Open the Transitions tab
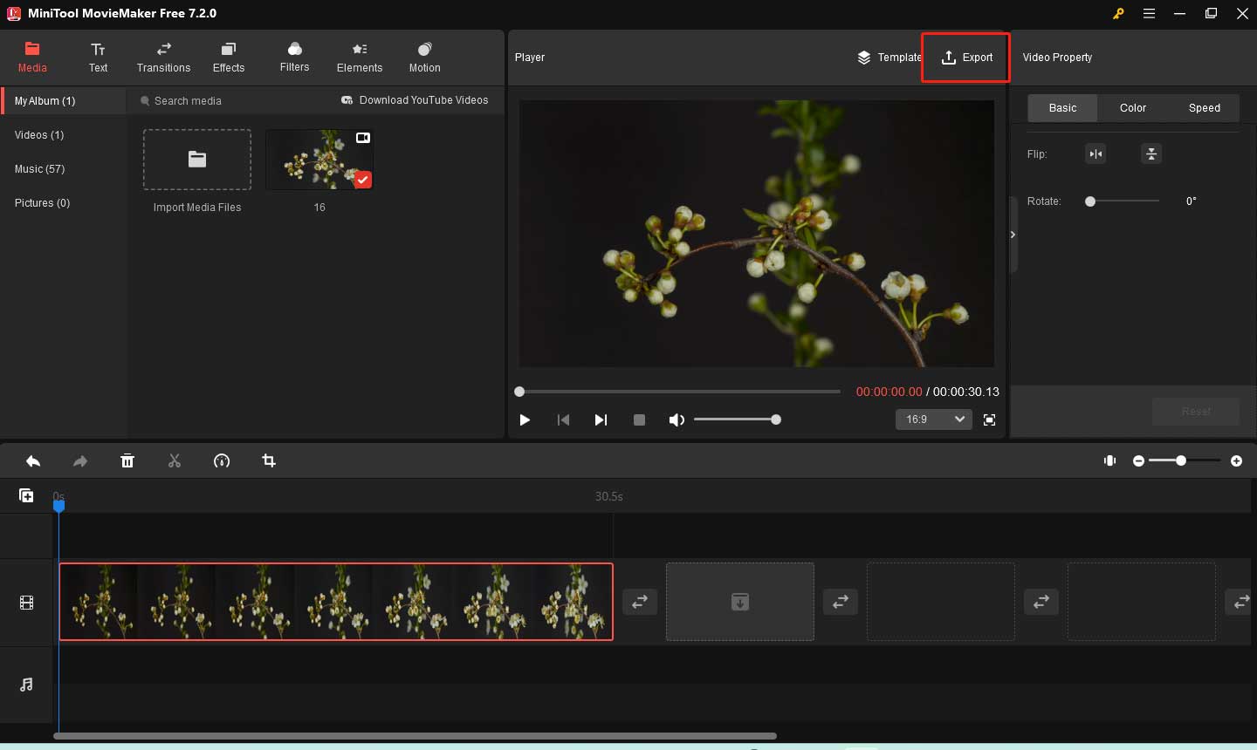Screen dimensions: 1257x750 (x=163, y=58)
